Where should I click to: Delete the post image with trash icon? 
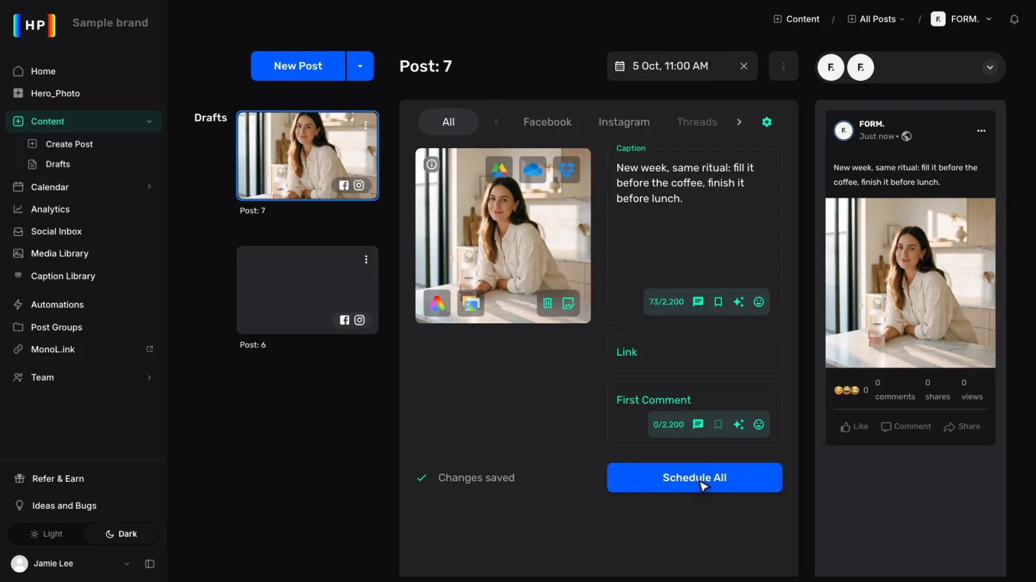point(547,303)
